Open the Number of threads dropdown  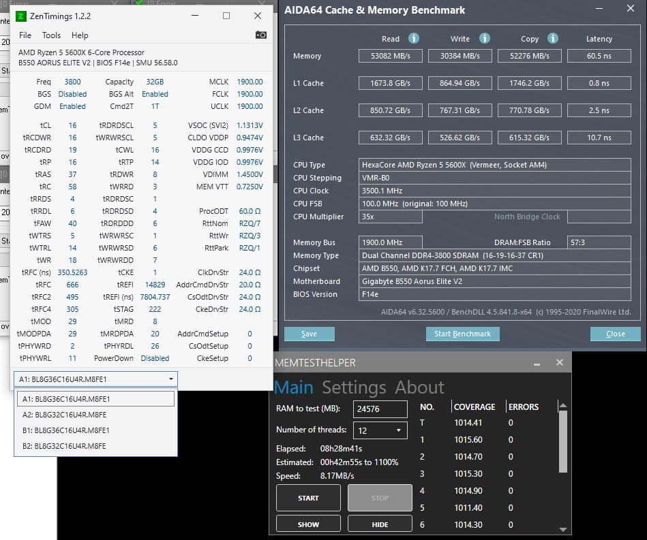(x=380, y=430)
